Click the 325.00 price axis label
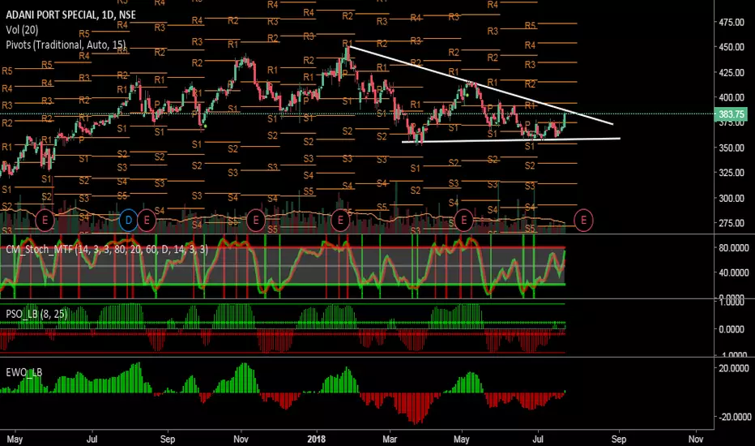The image size is (755, 446). 732,173
